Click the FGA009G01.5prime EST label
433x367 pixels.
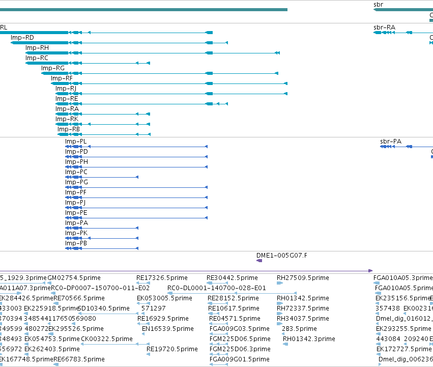tap(240, 359)
